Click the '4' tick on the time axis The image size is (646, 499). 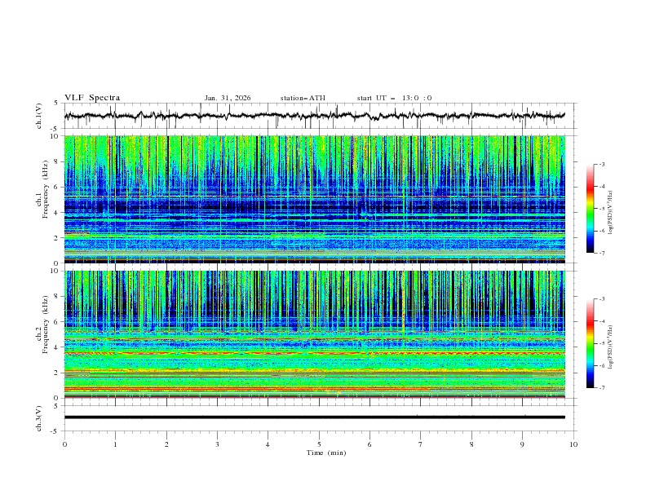coord(268,444)
